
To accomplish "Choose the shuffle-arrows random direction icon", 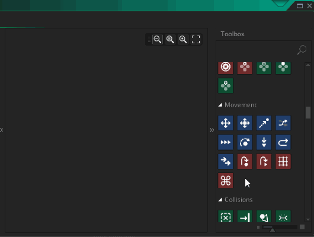I will coord(283,123).
